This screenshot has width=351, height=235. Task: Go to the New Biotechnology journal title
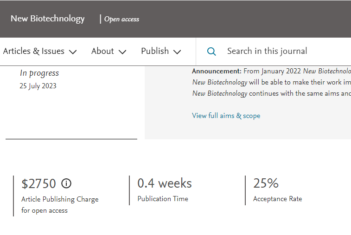tap(48, 19)
